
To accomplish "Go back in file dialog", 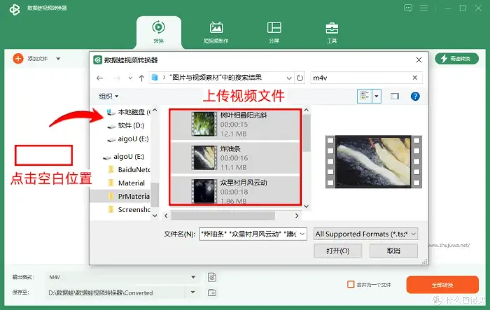I will 100,78.
